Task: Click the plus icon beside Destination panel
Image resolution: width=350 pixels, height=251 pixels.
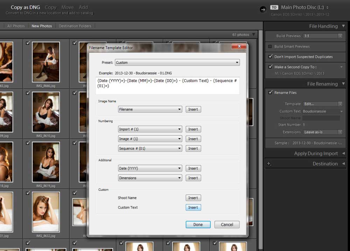Action: click(269, 164)
